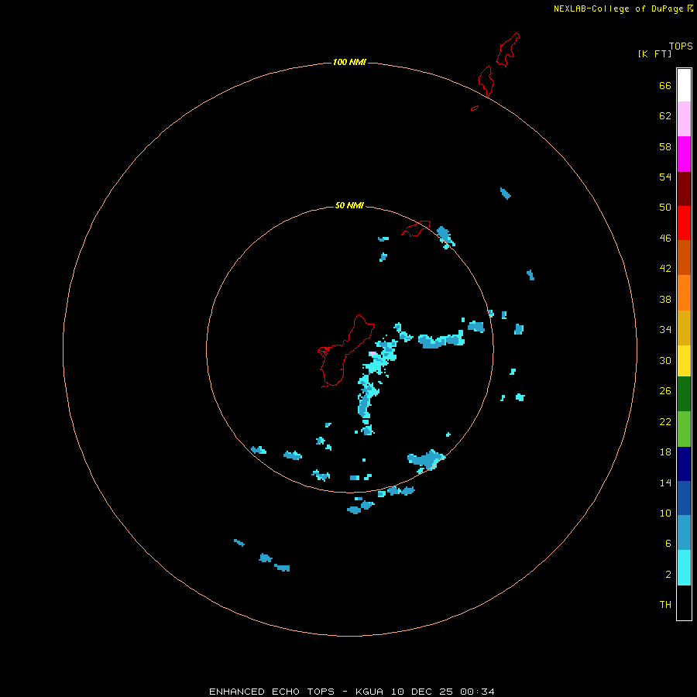The height and width of the screenshot is (697, 697).
Task: Pick the light blue 6 K FT swatch
Action: (684, 533)
